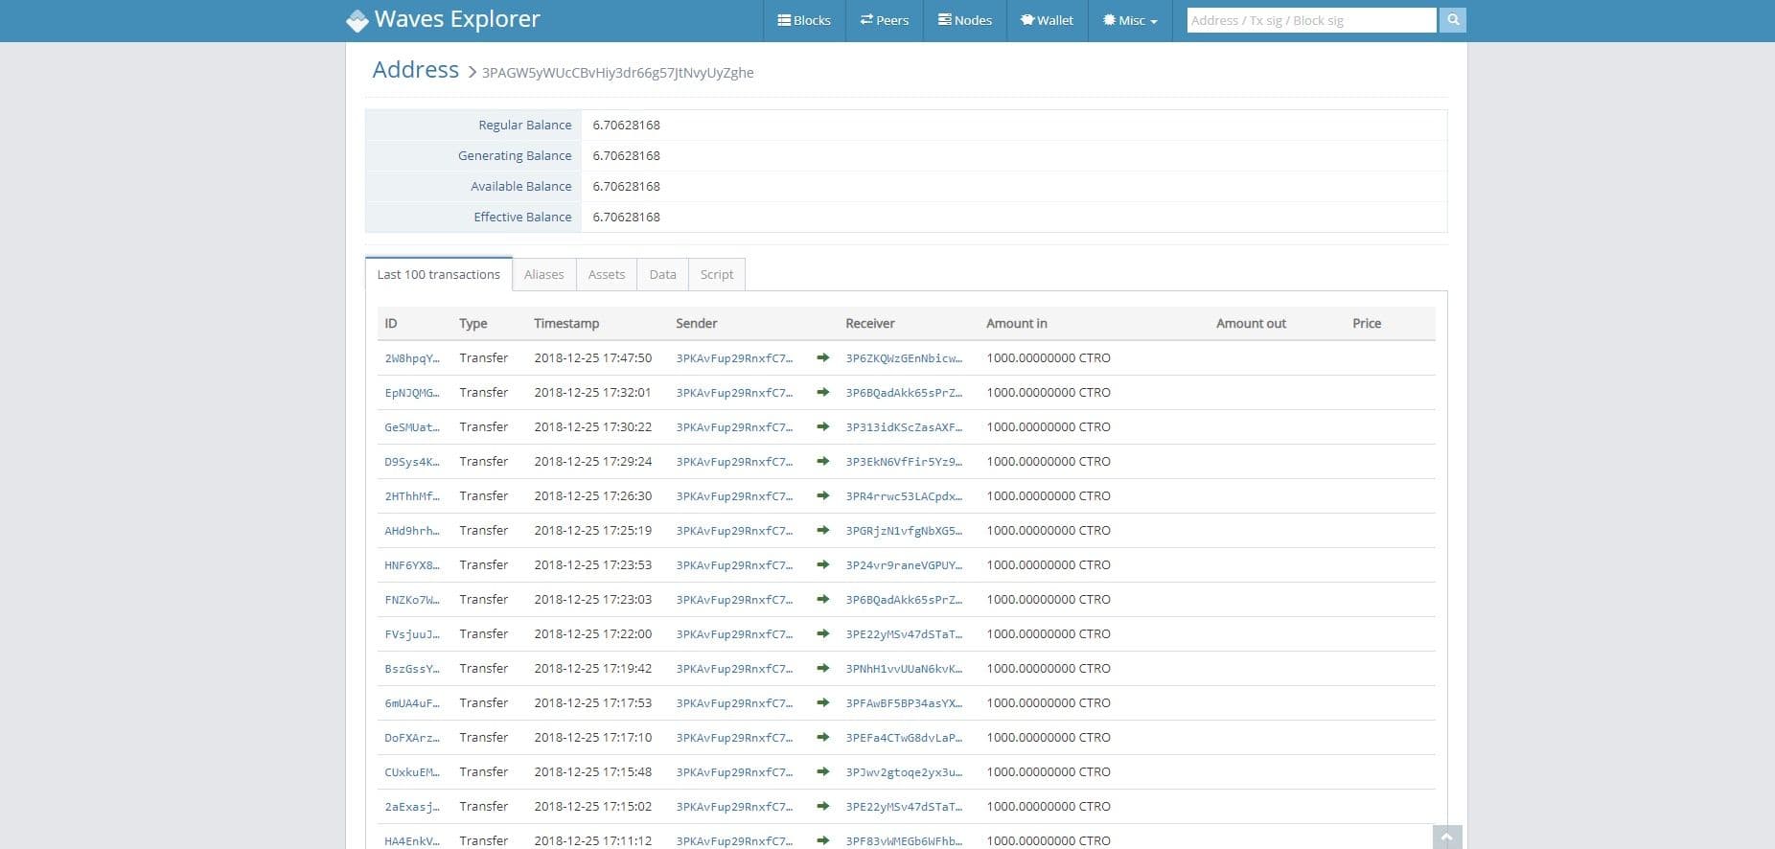The width and height of the screenshot is (1775, 849).
Task: Click the Waves Explorer logo icon
Action: tap(357, 20)
